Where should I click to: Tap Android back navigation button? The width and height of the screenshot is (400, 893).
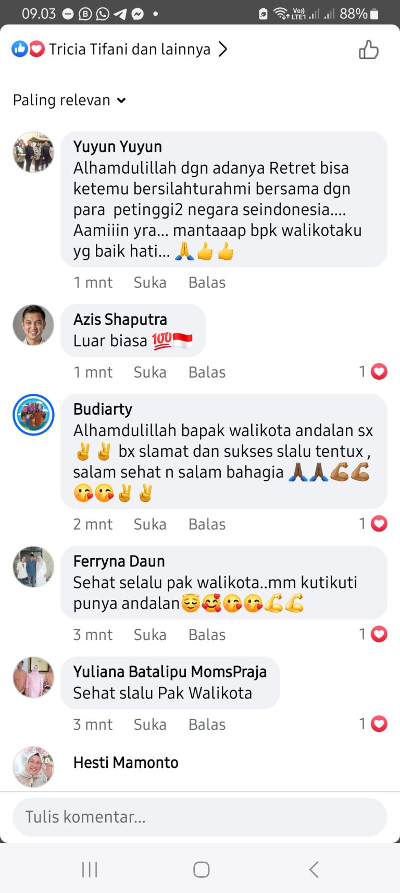tap(314, 870)
